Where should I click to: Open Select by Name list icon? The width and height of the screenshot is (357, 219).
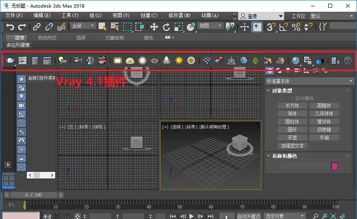[115, 27]
